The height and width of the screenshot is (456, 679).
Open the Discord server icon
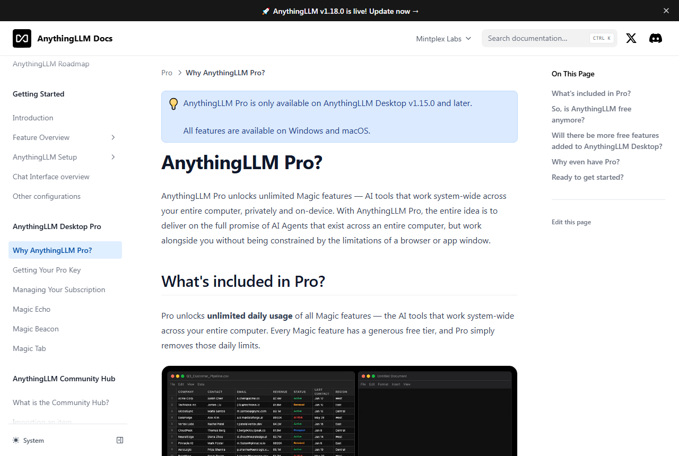point(656,38)
